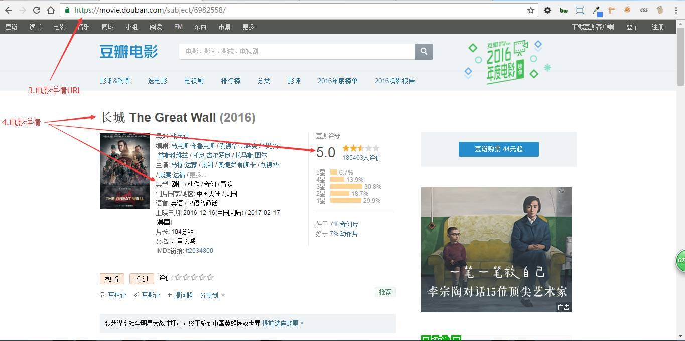
Task: Click the secure padlock icon in address bar
Action: [67, 10]
